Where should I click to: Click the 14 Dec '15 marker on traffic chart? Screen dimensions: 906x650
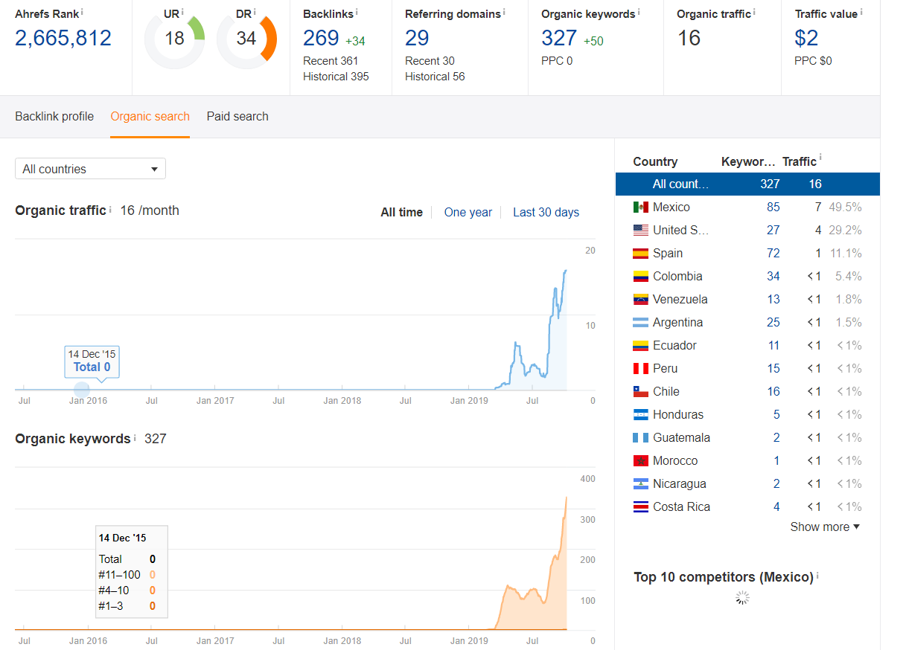pos(82,389)
